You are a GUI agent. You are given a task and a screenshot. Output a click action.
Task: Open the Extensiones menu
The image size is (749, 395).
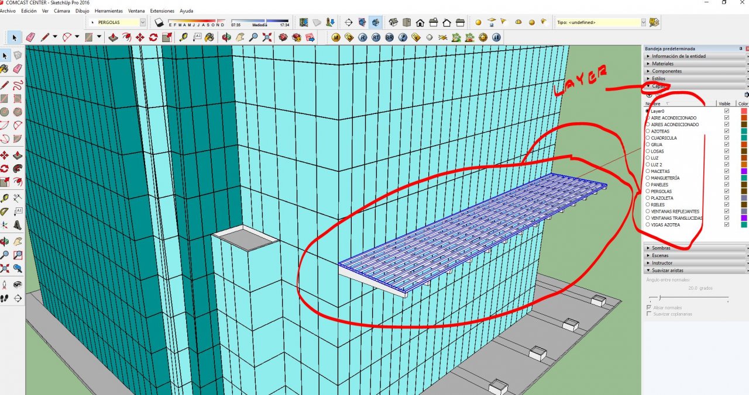point(162,11)
